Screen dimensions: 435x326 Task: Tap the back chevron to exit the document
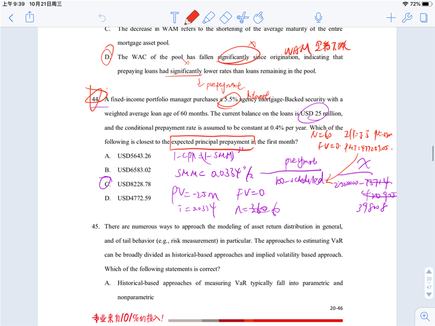(x=11, y=18)
